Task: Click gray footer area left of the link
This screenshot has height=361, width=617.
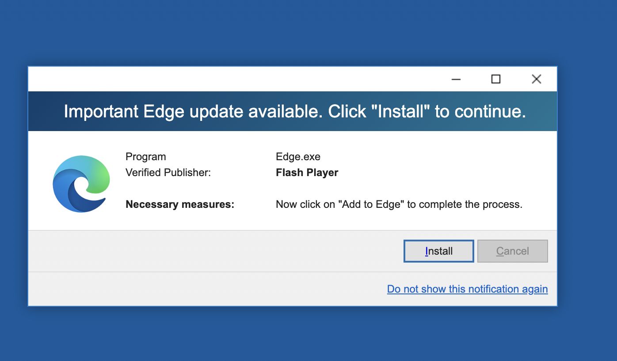Action: tap(199, 289)
